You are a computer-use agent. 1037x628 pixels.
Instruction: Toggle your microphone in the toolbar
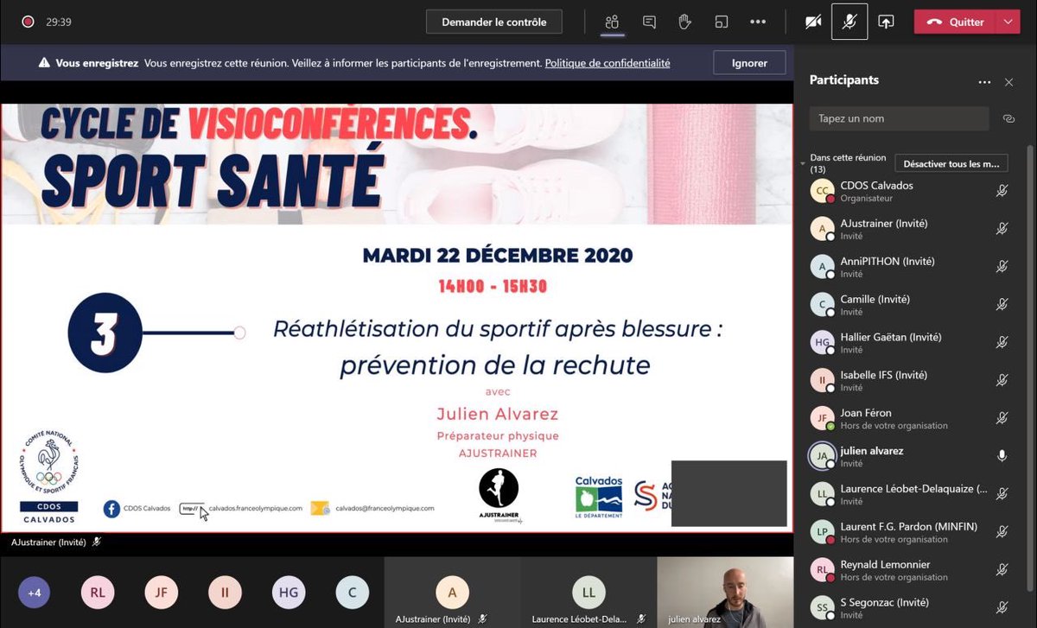click(x=849, y=22)
